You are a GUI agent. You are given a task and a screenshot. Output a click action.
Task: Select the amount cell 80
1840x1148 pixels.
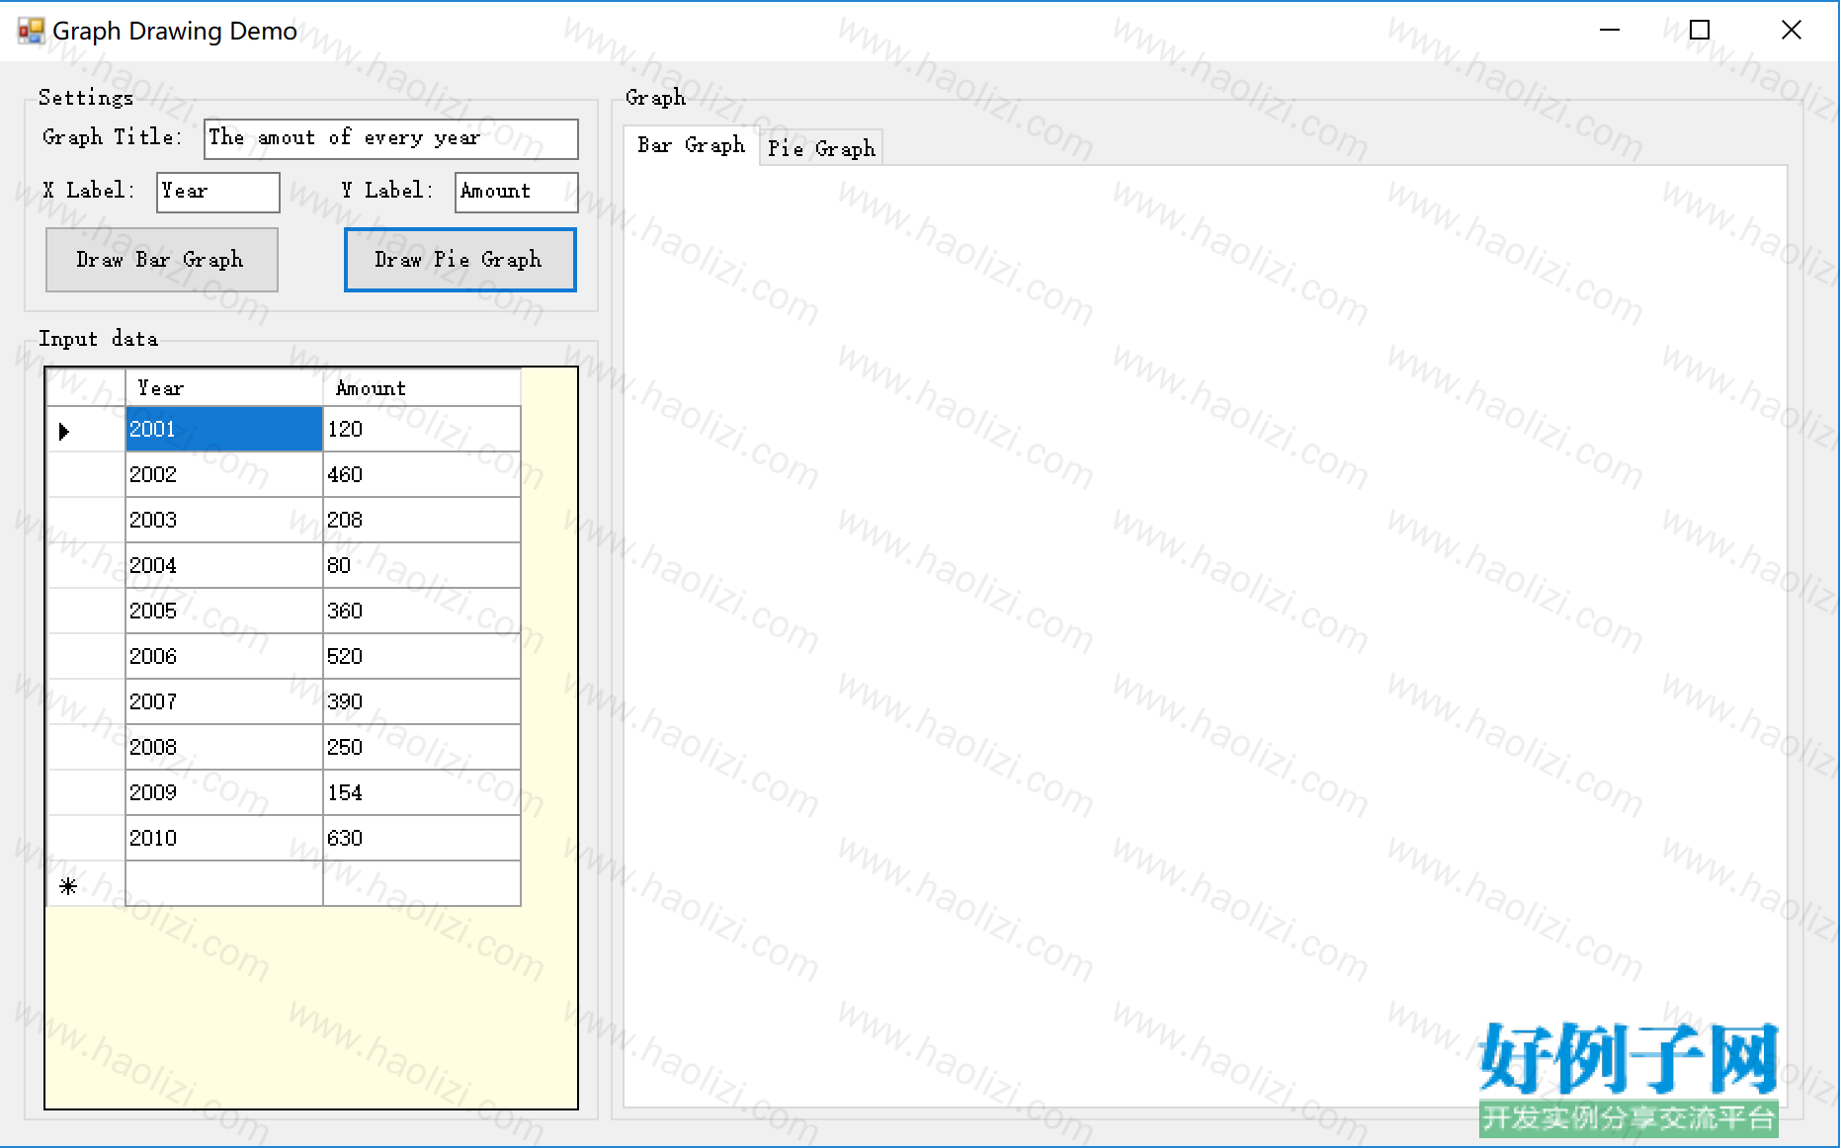(x=422, y=566)
